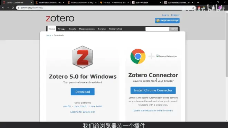
Task: Open the Looking for Zotero 4.0? link
Action: coord(83,112)
